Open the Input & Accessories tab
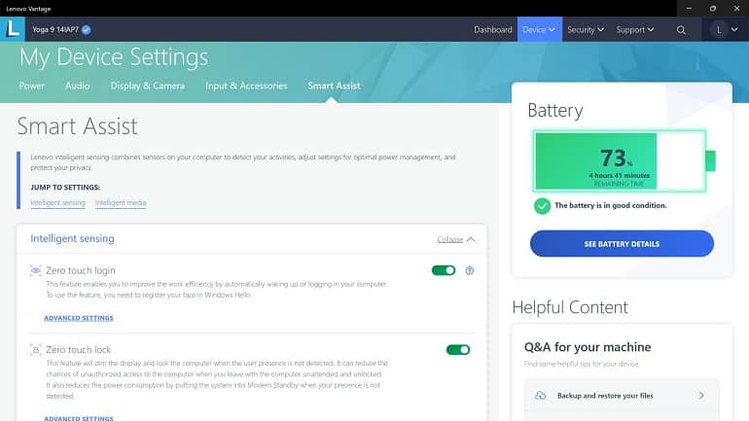Screen dimensions: 749x421 point(246,86)
